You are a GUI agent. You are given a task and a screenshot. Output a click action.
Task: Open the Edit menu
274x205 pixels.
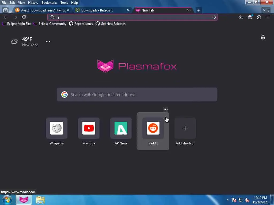[12, 3]
